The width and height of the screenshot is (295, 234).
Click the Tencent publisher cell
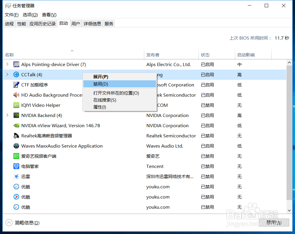click(x=155, y=166)
